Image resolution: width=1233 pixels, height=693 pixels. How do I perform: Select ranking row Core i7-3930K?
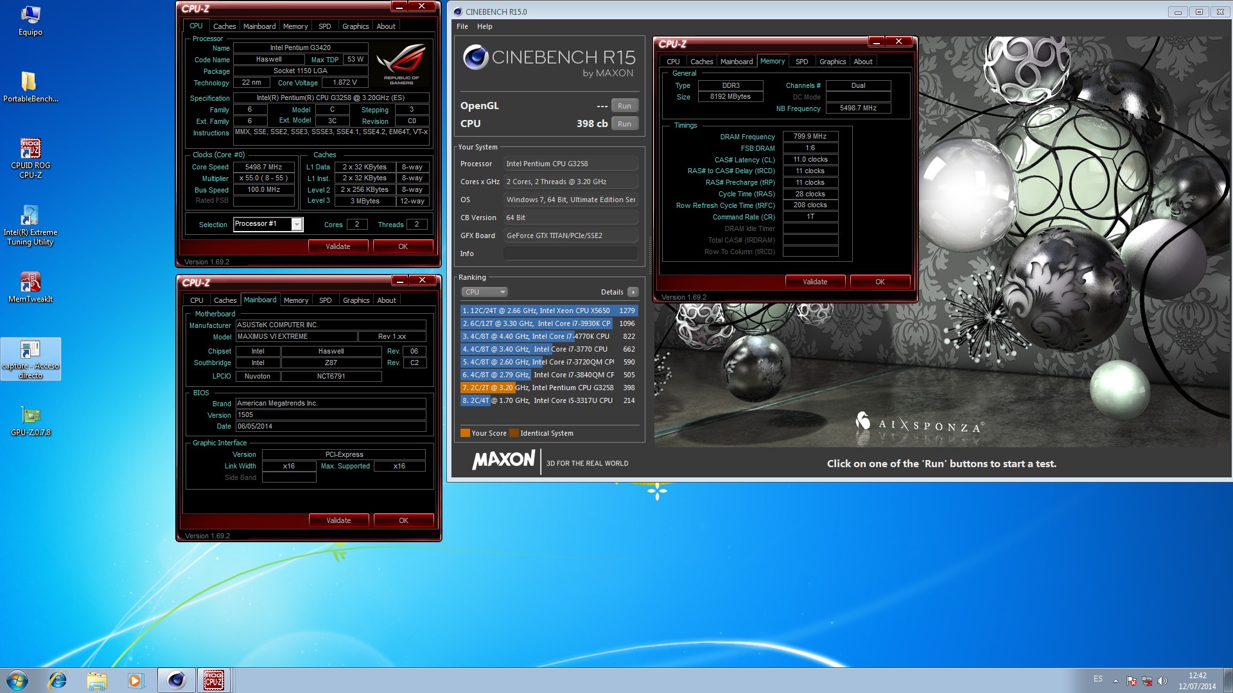tap(549, 323)
